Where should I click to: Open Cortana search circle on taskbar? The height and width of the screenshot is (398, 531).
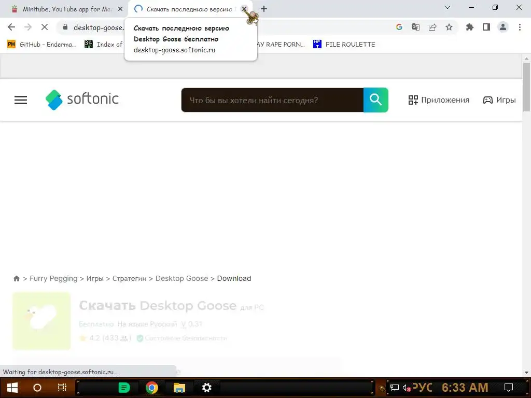37,388
